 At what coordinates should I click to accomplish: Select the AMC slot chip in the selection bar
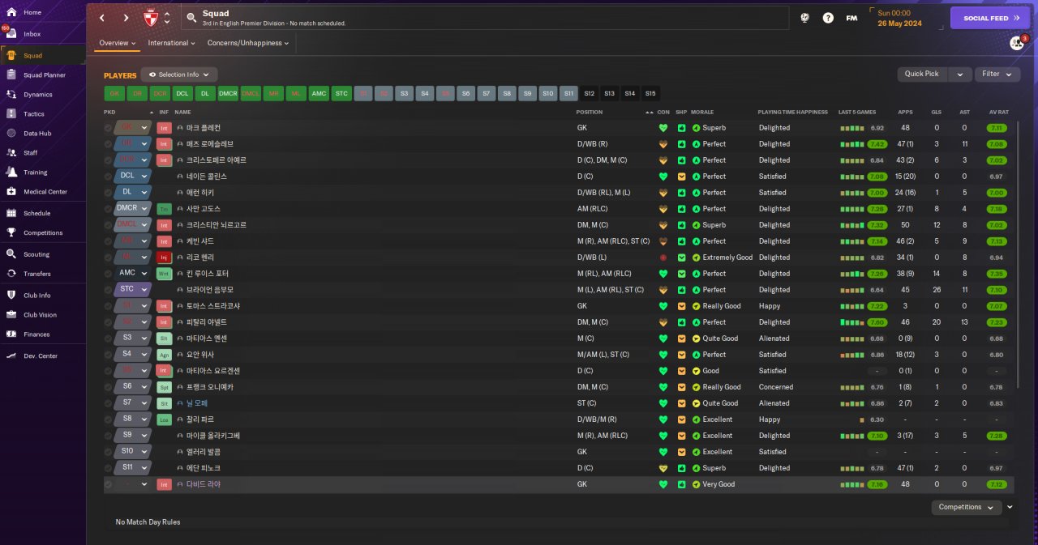320,93
